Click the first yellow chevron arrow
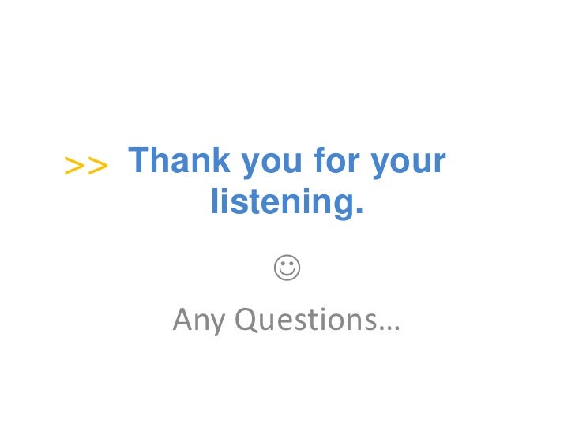Viewport: 575px width, 431px height. click(x=74, y=166)
